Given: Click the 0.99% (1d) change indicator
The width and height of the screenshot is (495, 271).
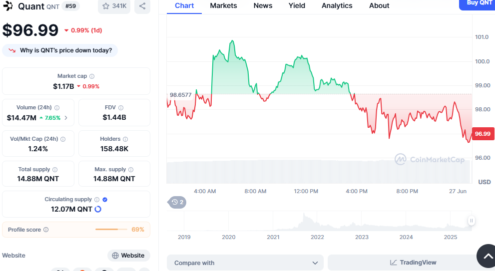Looking at the screenshot, I should click(x=83, y=30).
